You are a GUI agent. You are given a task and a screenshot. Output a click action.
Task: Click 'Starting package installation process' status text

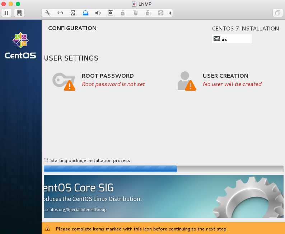pyautogui.click(x=90, y=161)
